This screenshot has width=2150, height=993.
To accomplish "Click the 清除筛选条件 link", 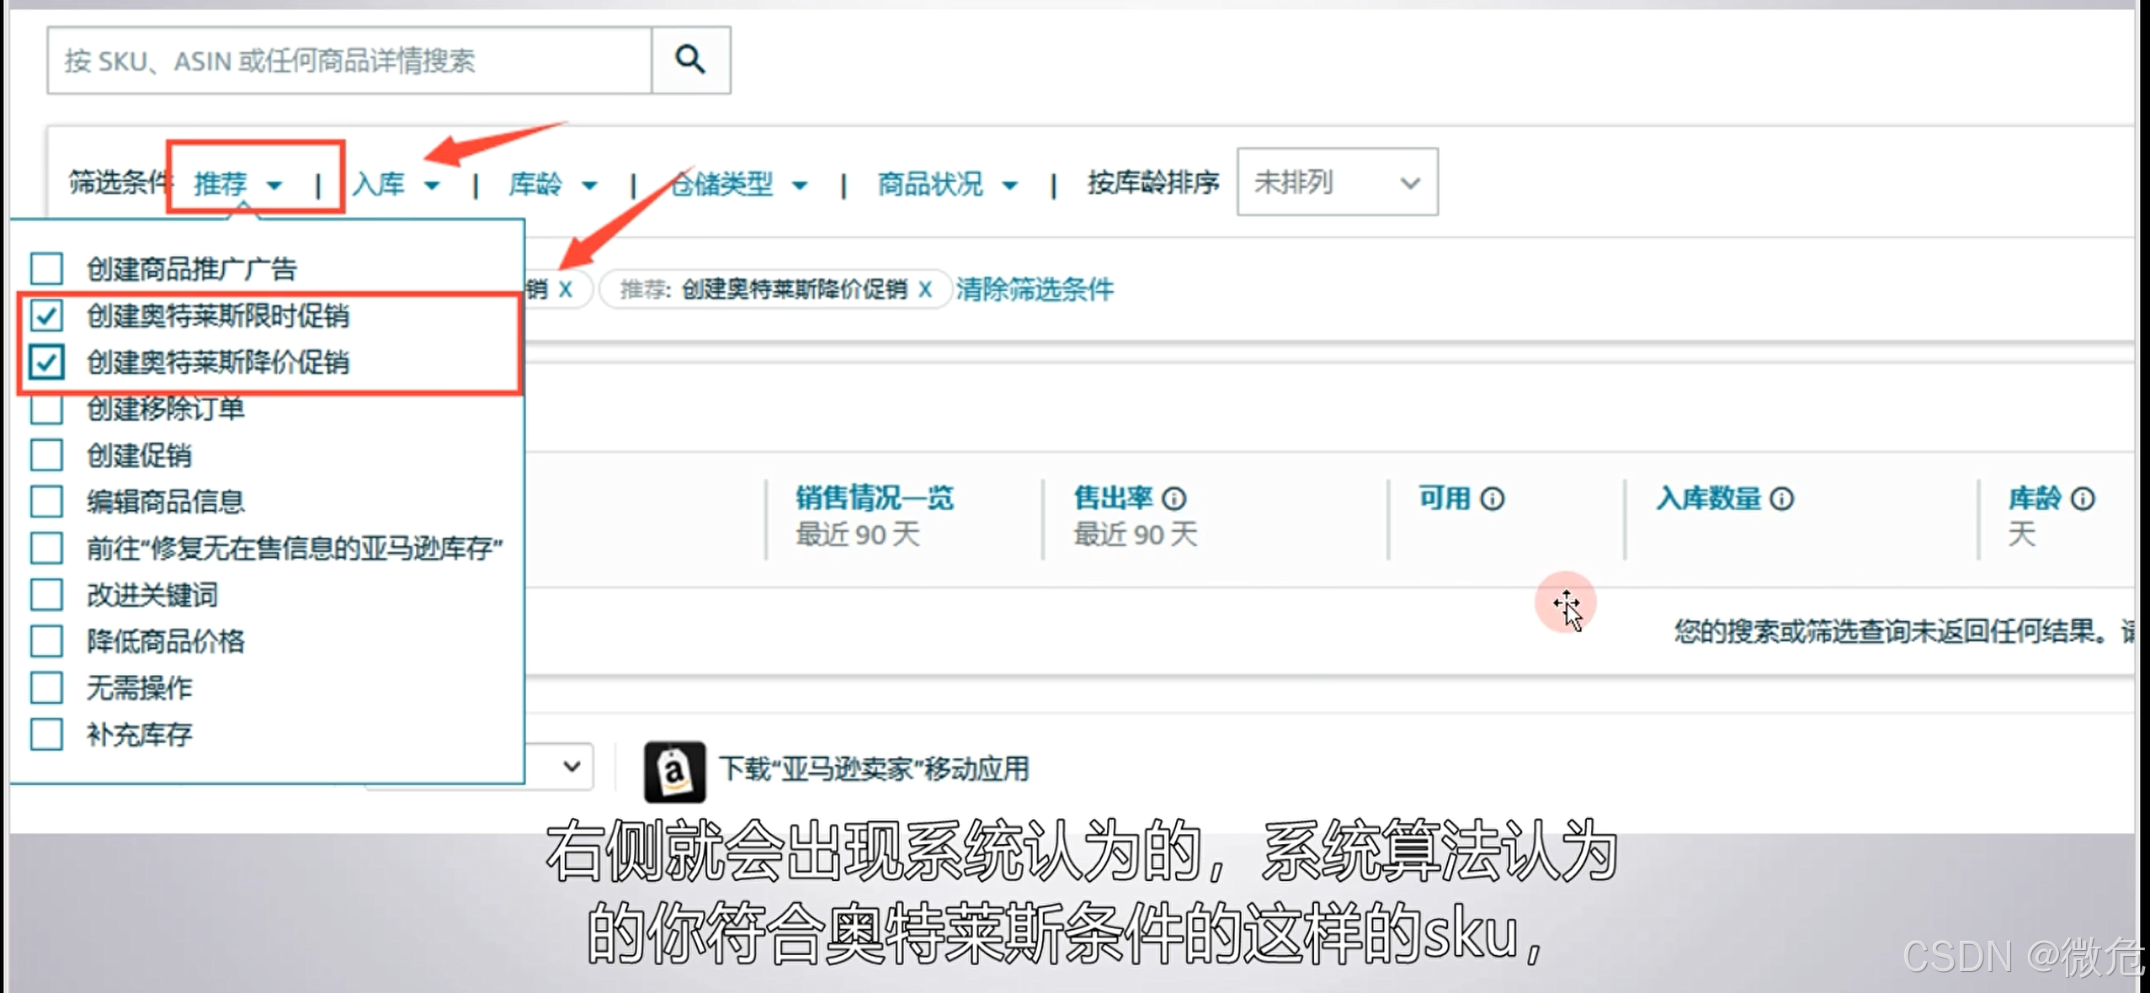I will [x=1034, y=289].
